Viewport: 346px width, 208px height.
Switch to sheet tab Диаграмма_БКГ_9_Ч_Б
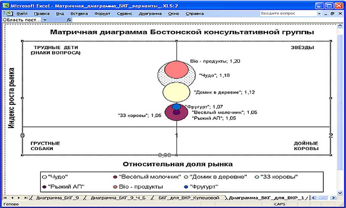click(x=118, y=198)
